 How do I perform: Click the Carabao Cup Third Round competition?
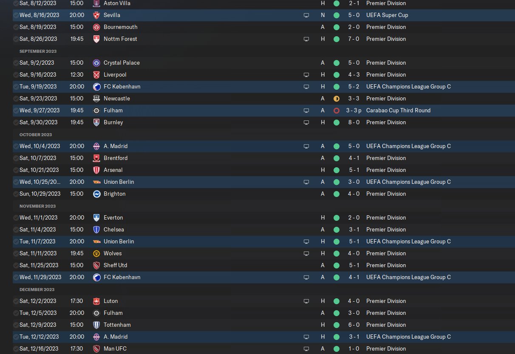click(398, 110)
